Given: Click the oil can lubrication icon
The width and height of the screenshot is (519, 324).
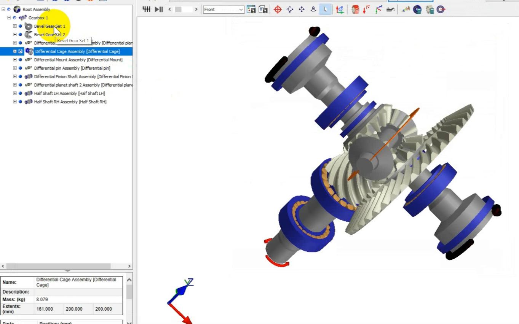Looking at the screenshot, I should pyautogui.click(x=390, y=10).
